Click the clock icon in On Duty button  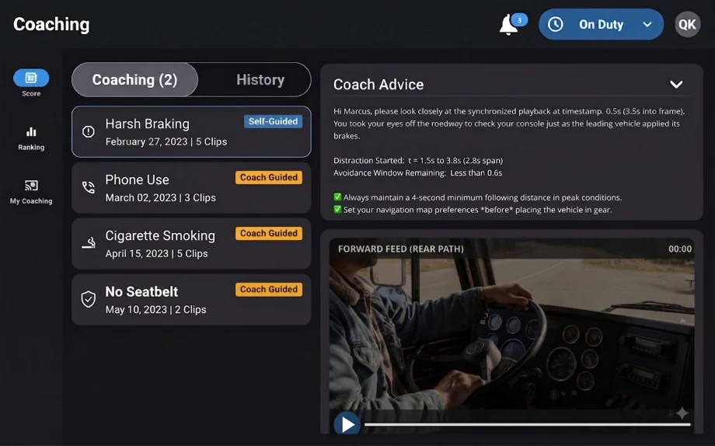(555, 24)
